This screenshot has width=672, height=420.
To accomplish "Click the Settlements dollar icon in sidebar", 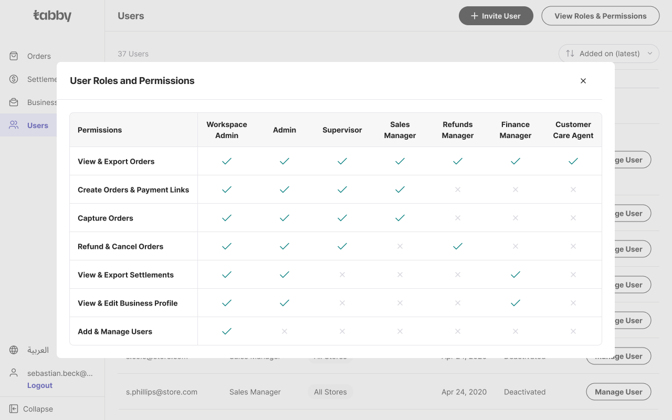I will tap(14, 79).
